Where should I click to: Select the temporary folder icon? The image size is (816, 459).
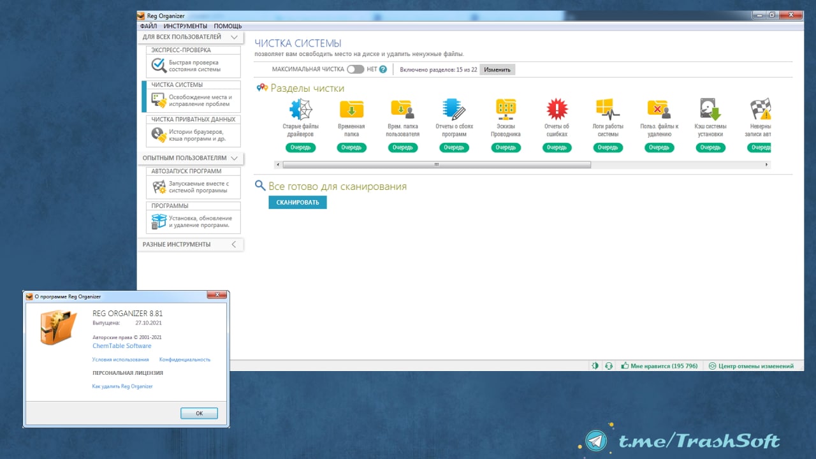click(x=351, y=110)
